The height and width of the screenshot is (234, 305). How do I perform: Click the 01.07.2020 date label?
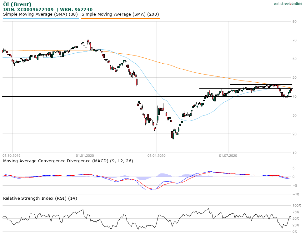(228, 155)
